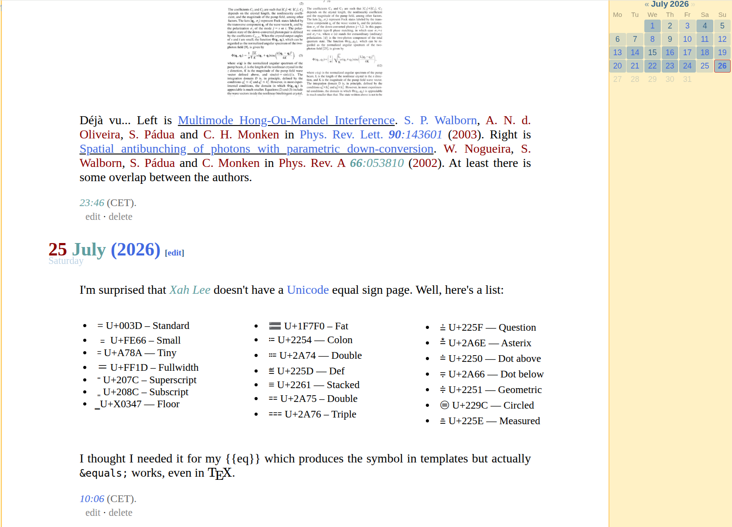Select day 23 in the calendar
The image size is (732, 527).
[670, 66]
